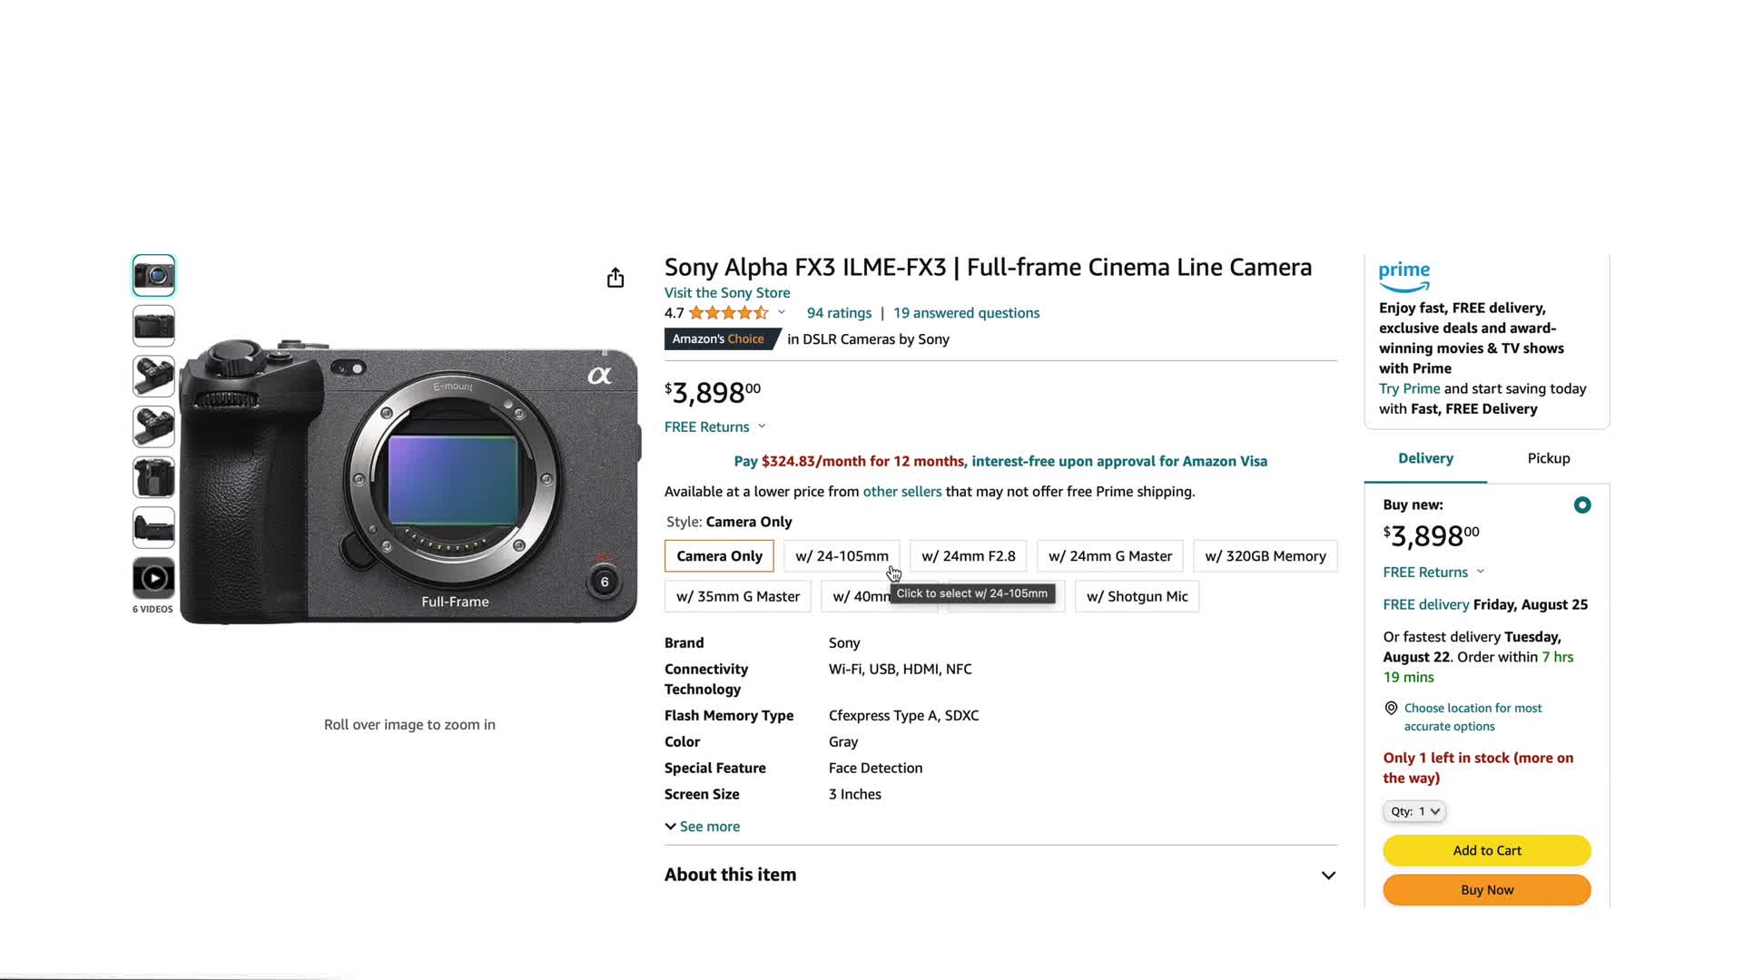Click the Add to Cart button
This screenshot has width=1743, height=980.
click(x=1486, y=850)
